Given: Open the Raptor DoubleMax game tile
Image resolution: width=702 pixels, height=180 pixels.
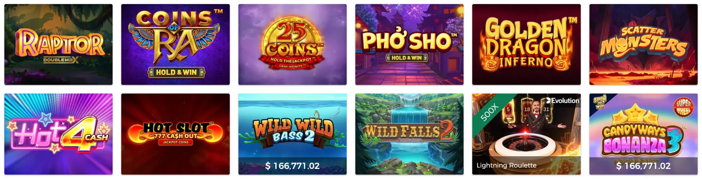Looking at the screenshot, I should tap(58, 44).
